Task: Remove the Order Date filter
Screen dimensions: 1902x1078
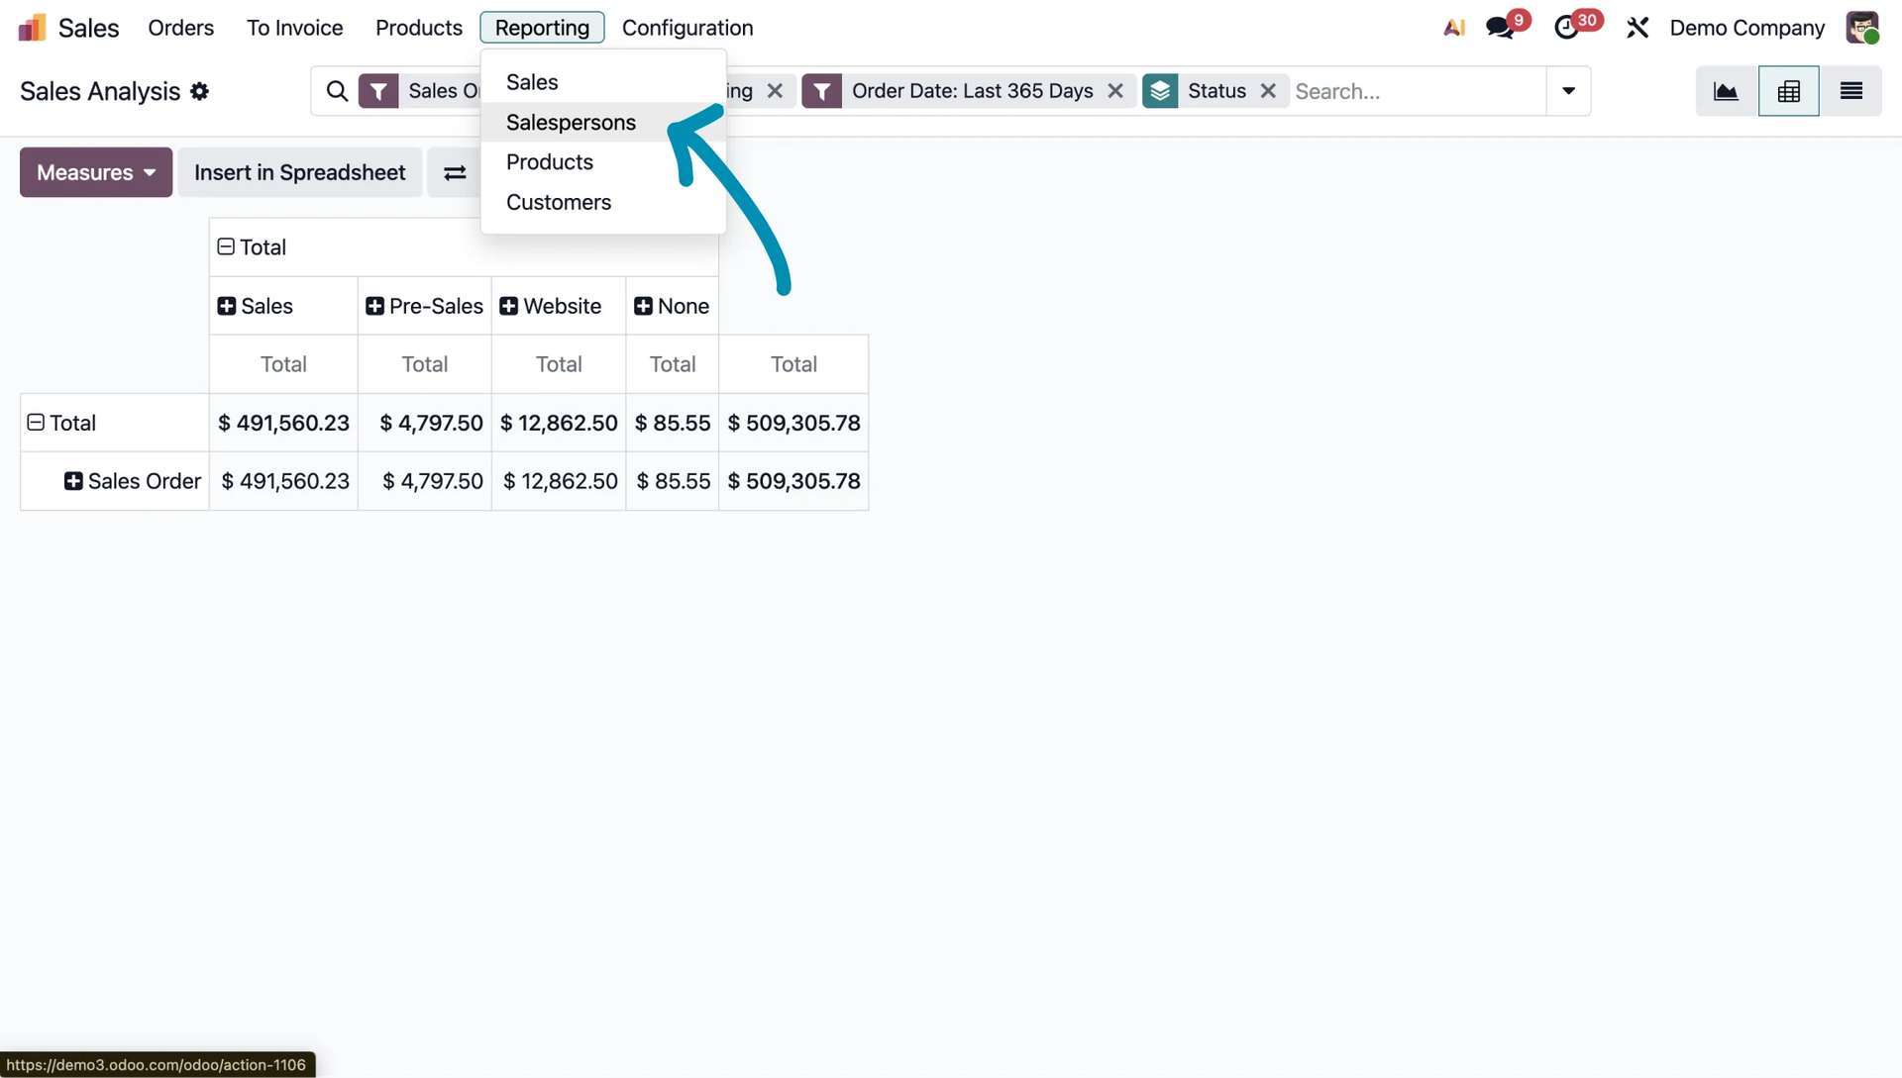Action: tap(1115, 91)
